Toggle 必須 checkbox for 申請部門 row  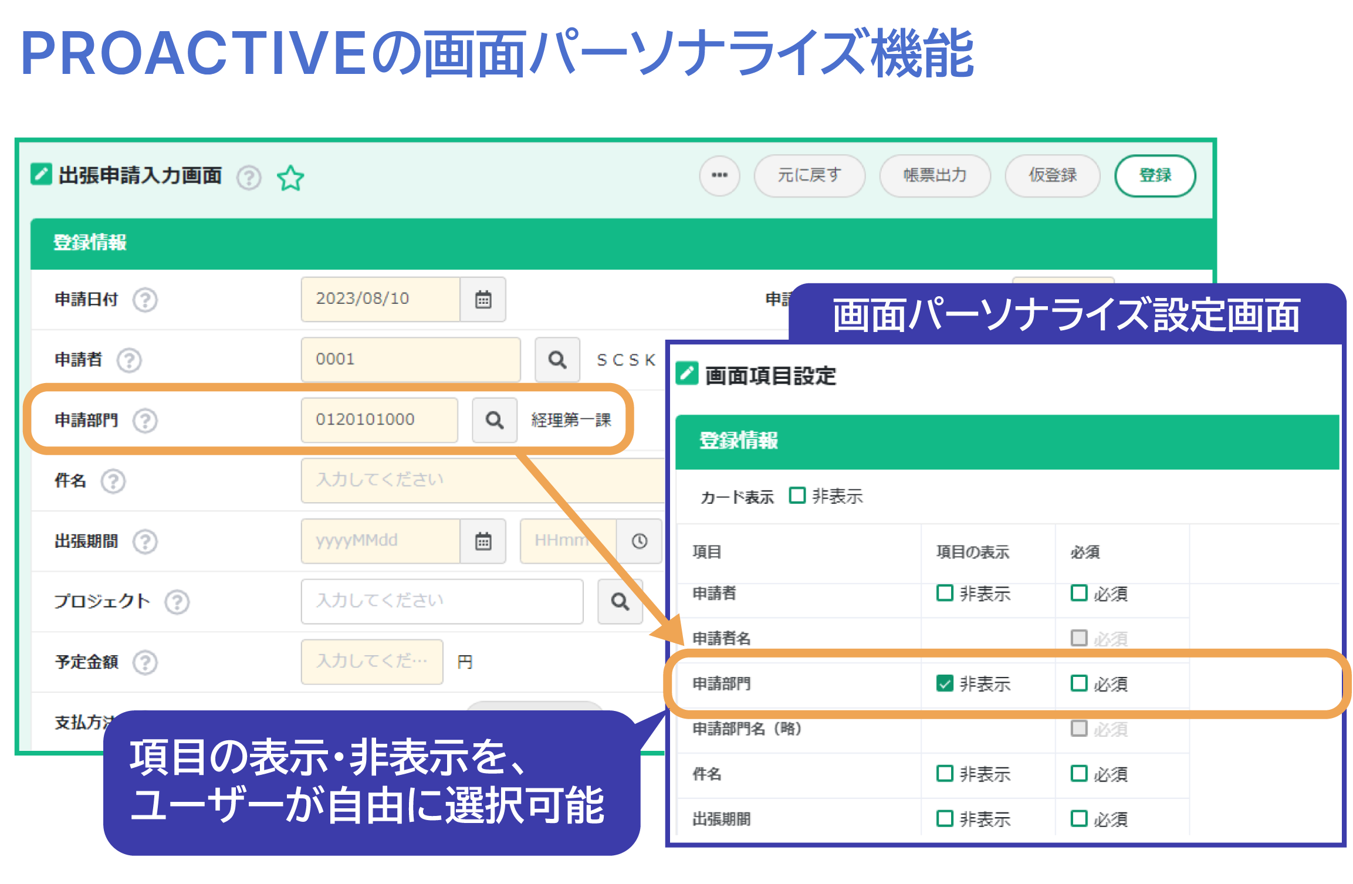(x=1079, y=683)
